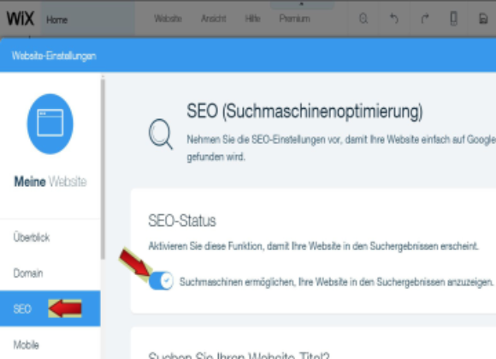
Task: Click the website browser-window icon in the sidebar
Action: tap(50, 123)
